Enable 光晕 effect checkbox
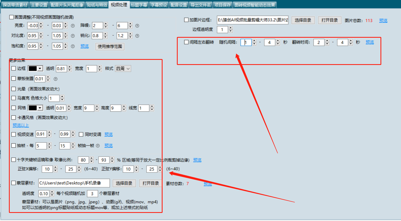401x221 pixels. [x=14, y=89]
